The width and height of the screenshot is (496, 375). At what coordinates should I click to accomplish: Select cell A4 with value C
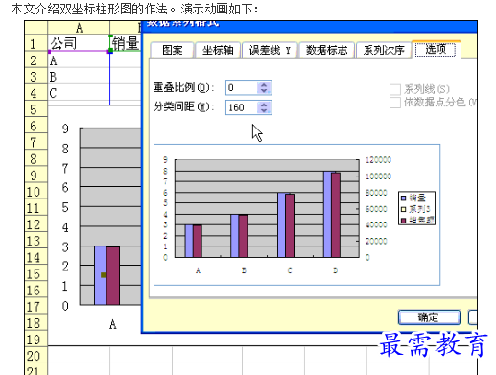click(x=79, y=93)
